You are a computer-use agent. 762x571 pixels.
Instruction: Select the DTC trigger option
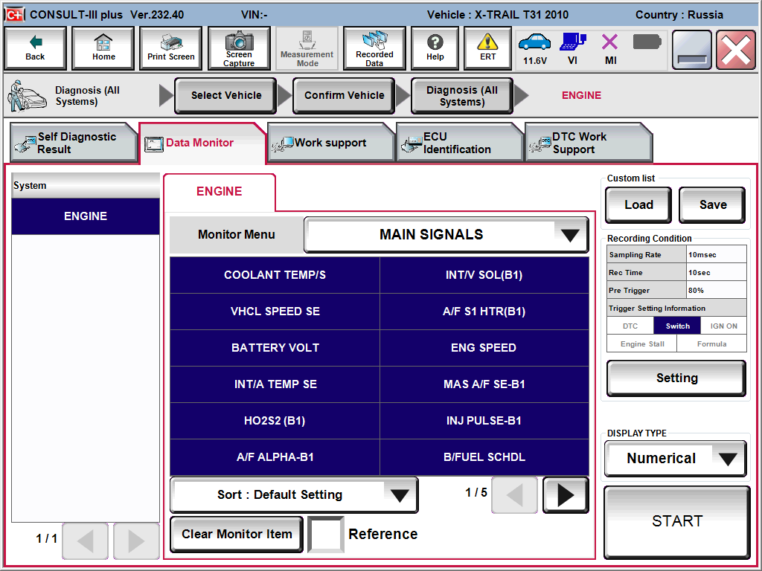pyautogui.click(x=630, y=326)
